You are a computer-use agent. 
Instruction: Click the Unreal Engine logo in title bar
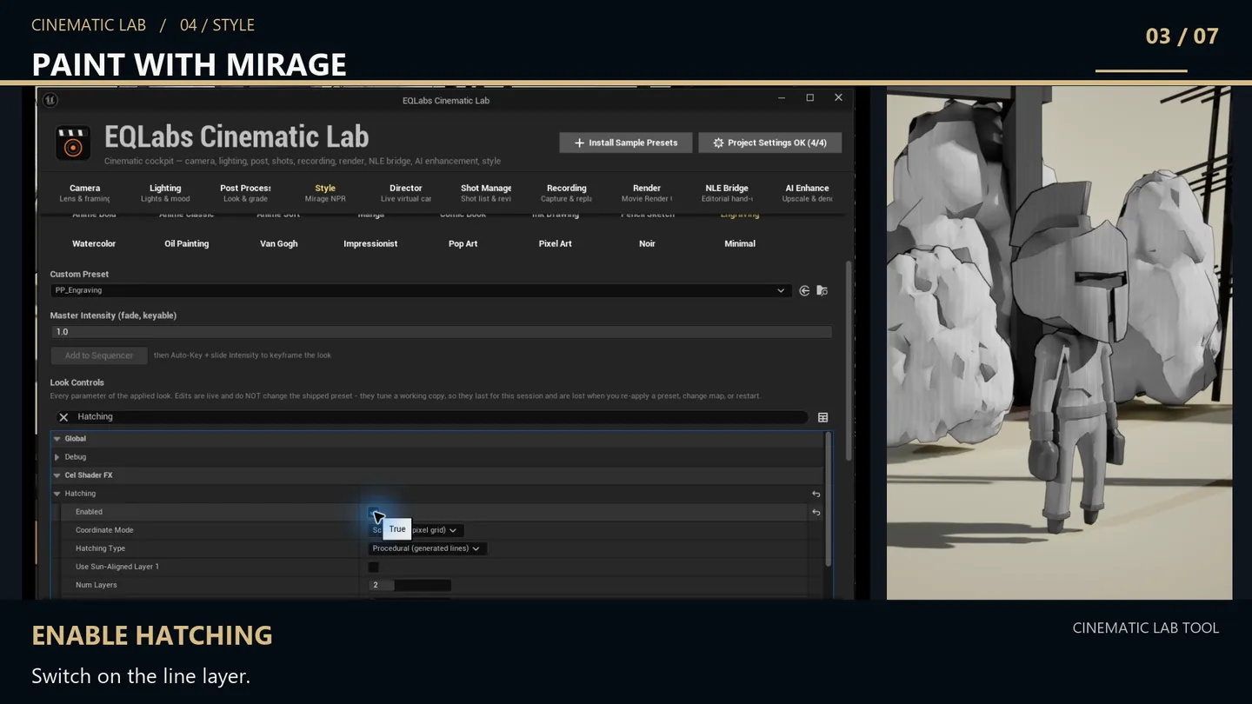tap(50, 100)
